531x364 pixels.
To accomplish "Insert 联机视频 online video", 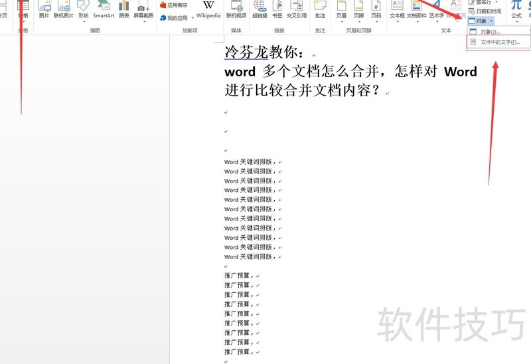I will click(236, 9).
